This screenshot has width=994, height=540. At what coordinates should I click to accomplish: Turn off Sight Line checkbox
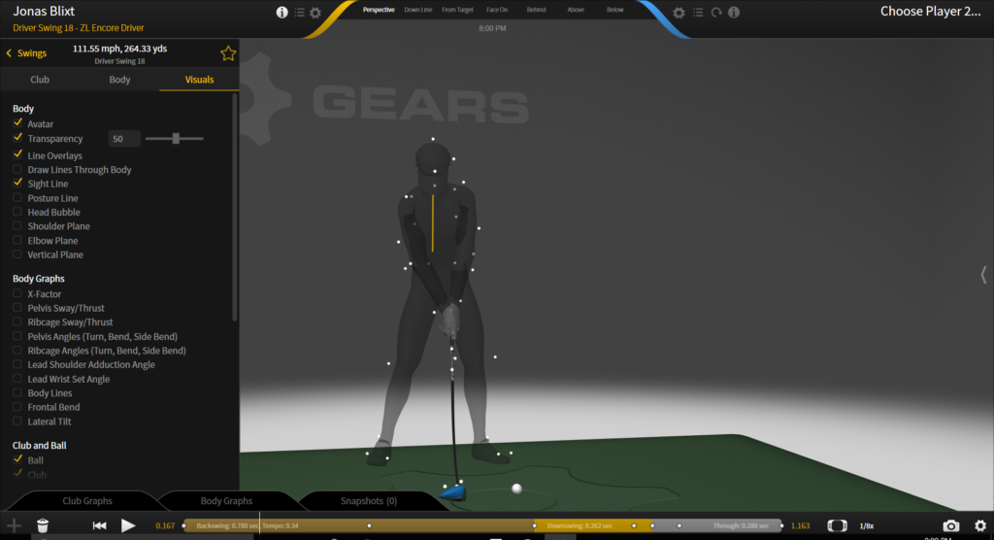(x=17, y=183)
